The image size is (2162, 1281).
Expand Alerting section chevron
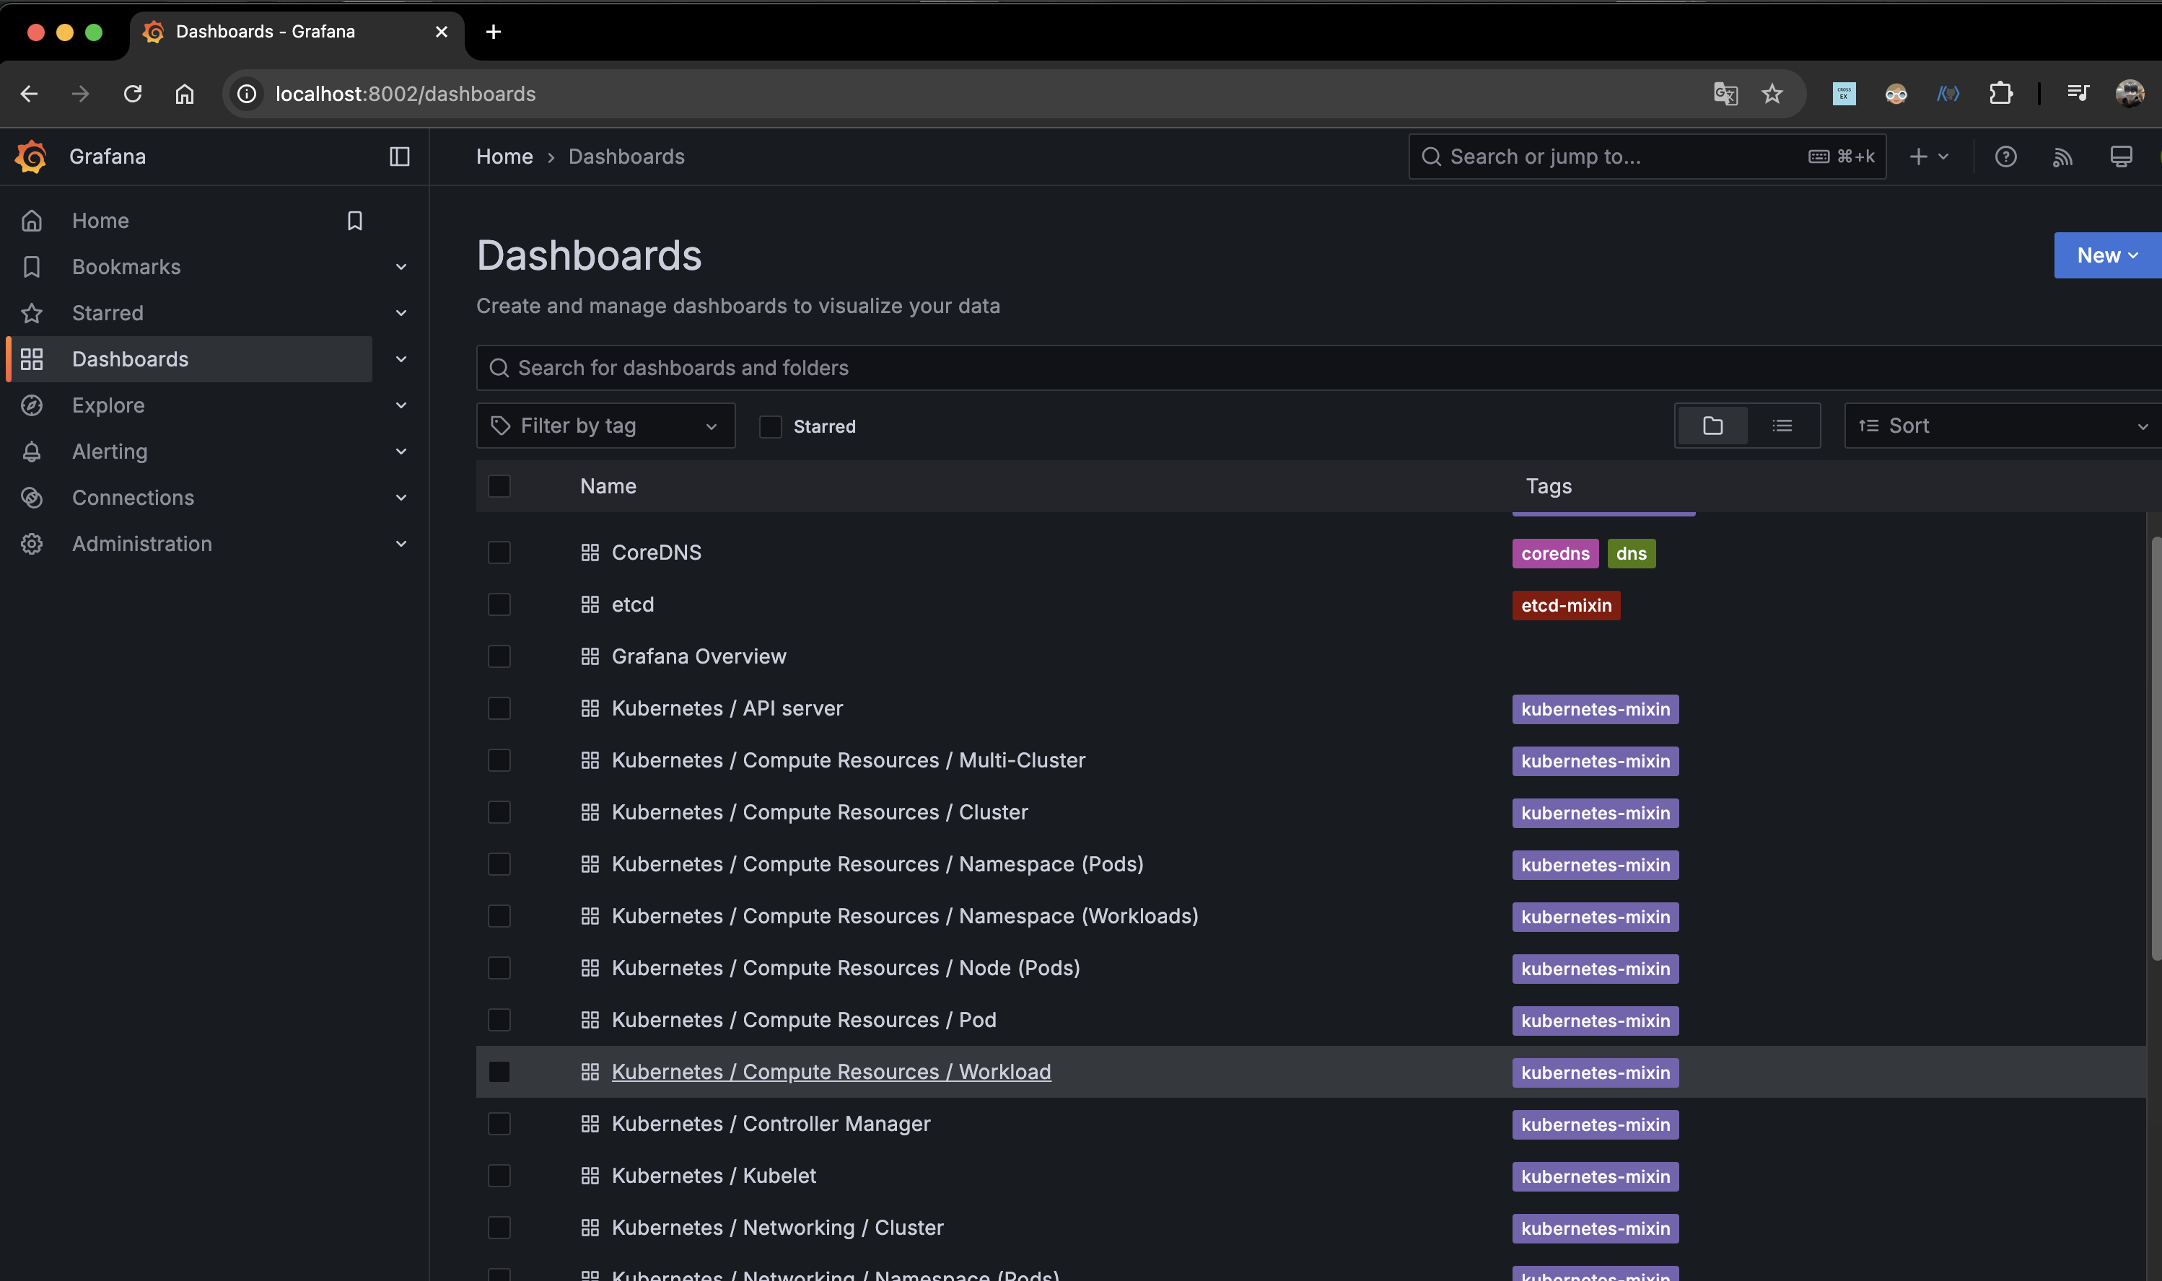401,452
